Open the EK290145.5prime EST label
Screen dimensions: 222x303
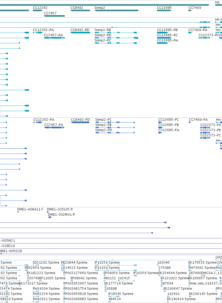(x=203, y=294)
